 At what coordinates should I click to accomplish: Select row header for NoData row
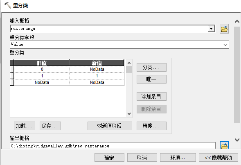pos(12,82)
